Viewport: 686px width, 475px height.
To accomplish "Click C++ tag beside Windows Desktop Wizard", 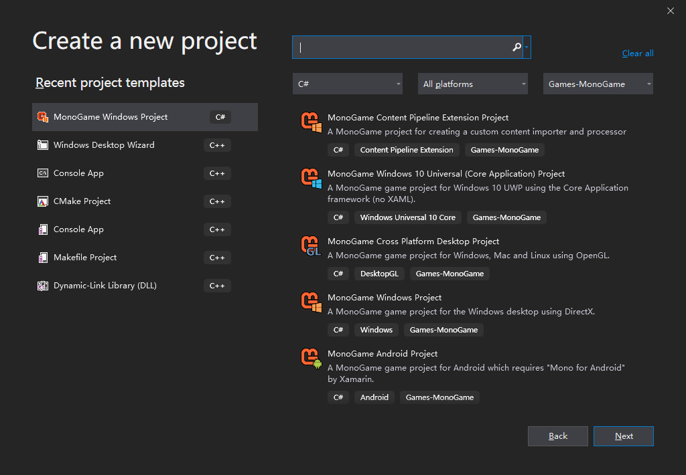I will (217, 145).
